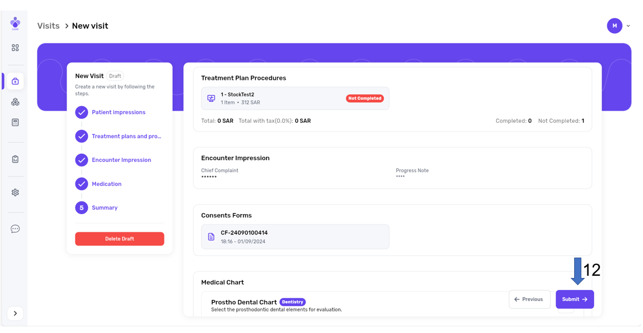The image size is (643, 333).
Task: Open the chat messages sidebar icon
Action: tap(15, 229)
